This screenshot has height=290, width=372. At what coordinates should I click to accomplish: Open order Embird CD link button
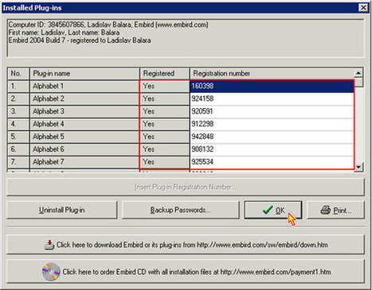click(x=186, y=272)
